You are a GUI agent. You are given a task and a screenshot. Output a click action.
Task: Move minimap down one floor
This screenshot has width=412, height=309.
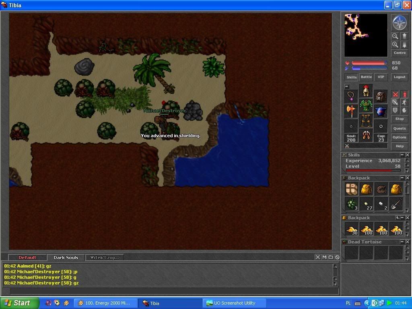(404, 45)
